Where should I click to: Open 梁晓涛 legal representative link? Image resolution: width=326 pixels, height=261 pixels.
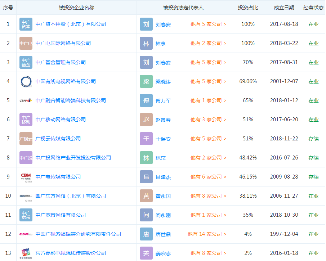tap(163, 82)
